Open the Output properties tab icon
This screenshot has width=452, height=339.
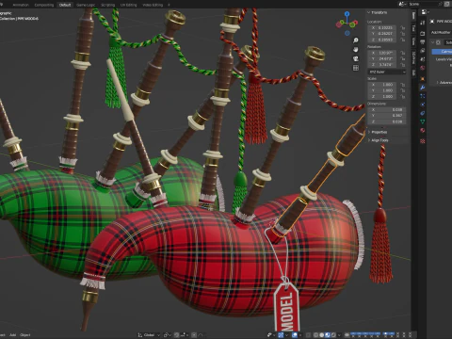[x=423, y=41]
